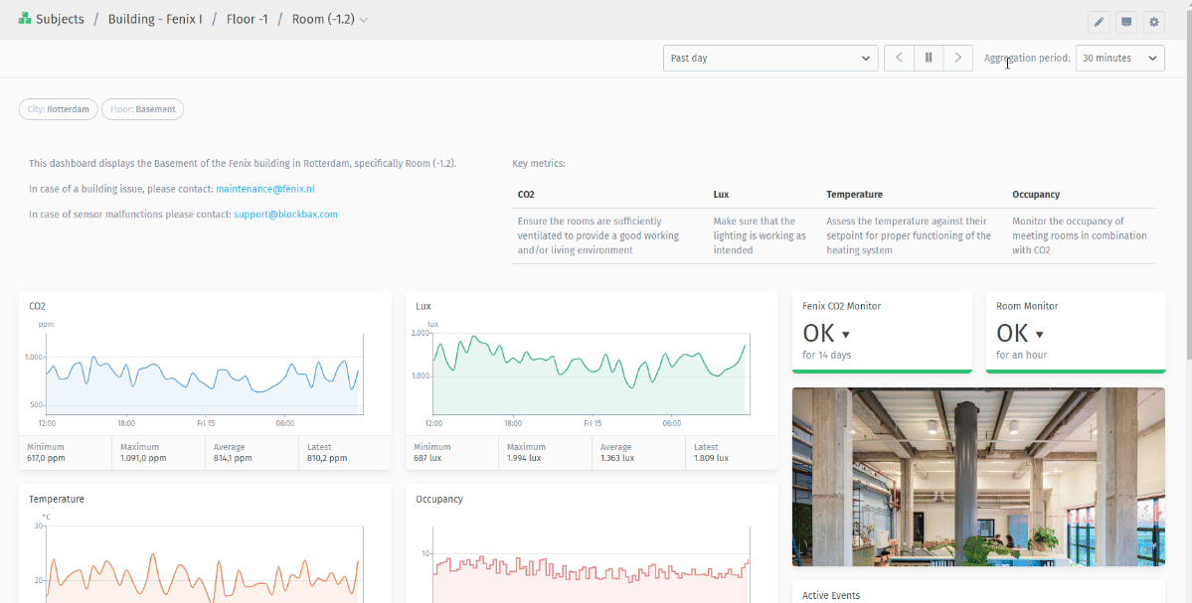Click the green Subjects icon

[x=25, y=20]
